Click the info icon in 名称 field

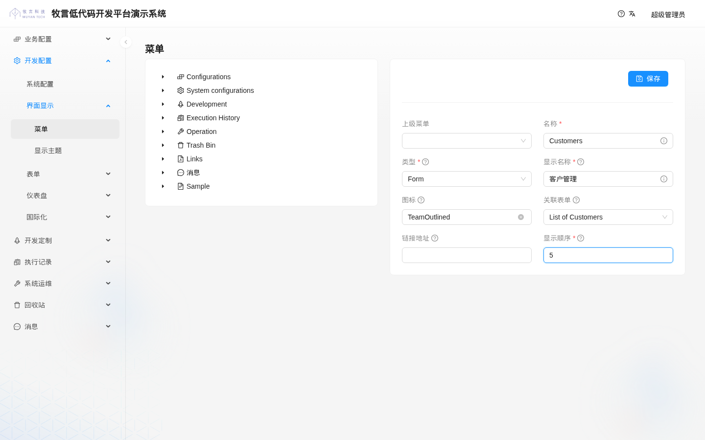click(664, 141)
